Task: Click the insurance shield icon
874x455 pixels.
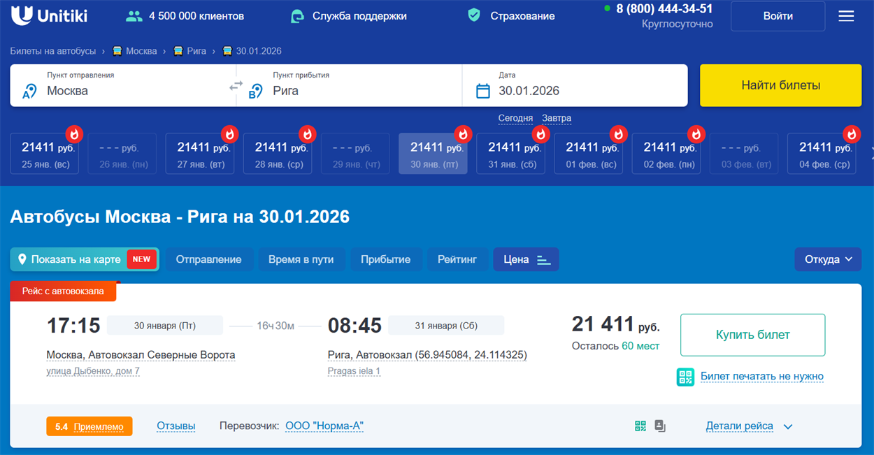Action: coord(474,15)
